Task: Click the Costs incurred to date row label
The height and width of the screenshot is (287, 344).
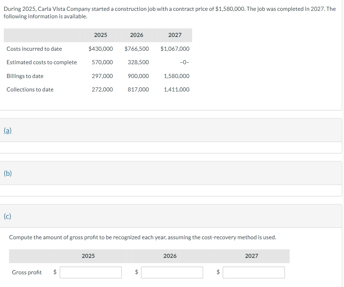Action: tap(34, 49)
